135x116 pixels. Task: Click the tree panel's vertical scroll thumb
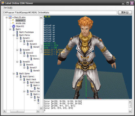click(41, 49)
